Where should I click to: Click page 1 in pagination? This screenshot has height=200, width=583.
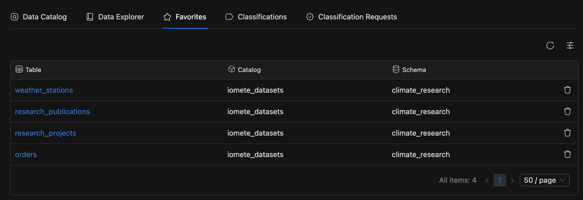tap(500, 180)
